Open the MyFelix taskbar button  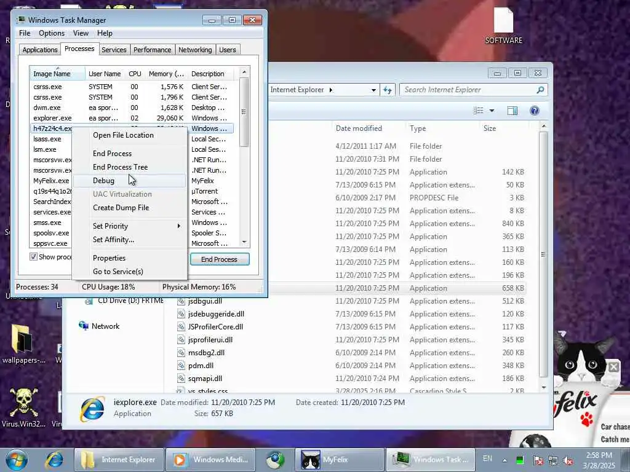click(340, 460)
